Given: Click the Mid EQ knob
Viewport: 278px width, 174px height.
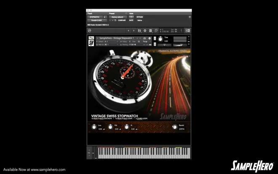Looking at the screenshot, I should tap(110, 127).
